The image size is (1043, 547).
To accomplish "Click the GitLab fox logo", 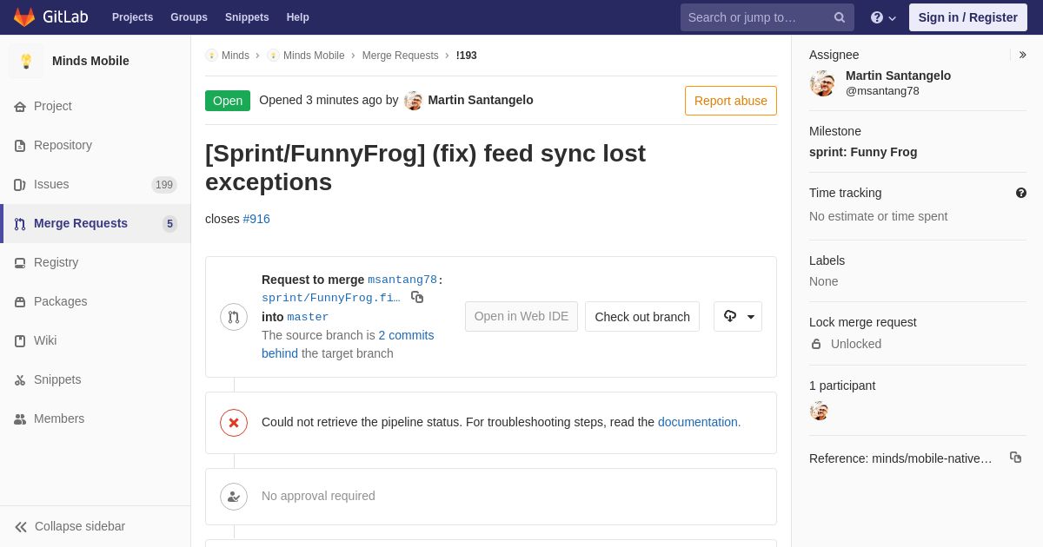I will (x=24, y=17).
